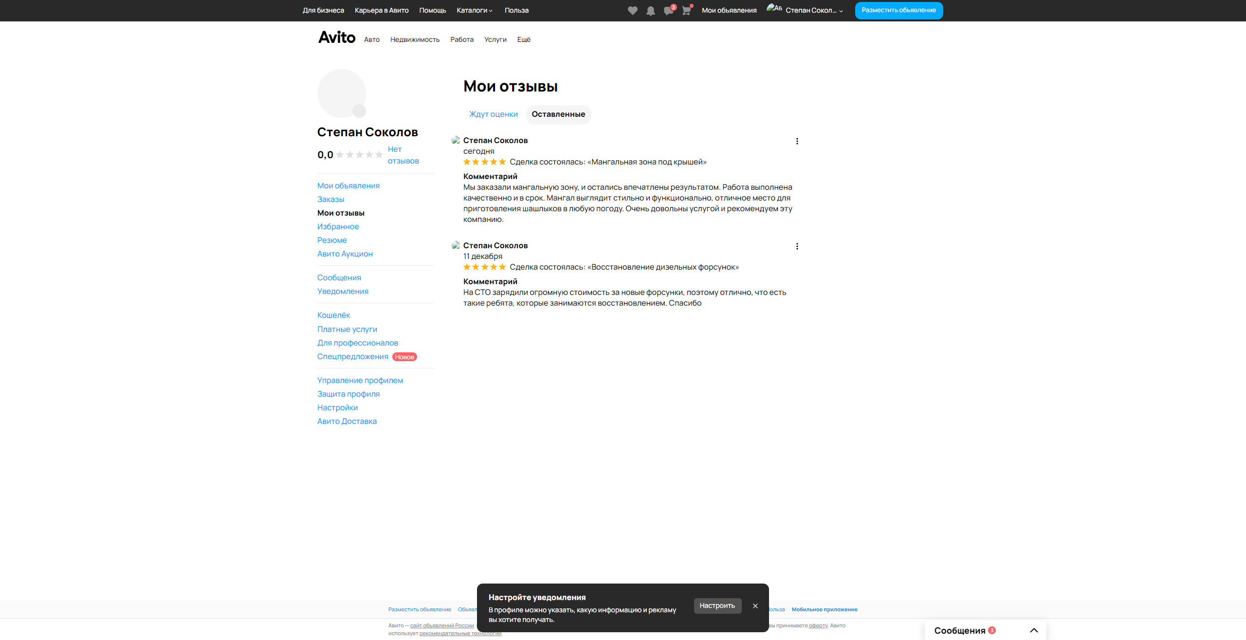Open shopping cart icon
Image resolution: width=1246 pixels, height=640 pixels.
click(x=686, y=11)
